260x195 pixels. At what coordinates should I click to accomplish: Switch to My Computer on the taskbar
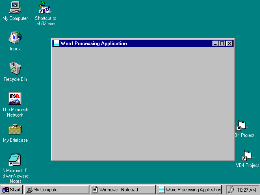pos(57,190)
